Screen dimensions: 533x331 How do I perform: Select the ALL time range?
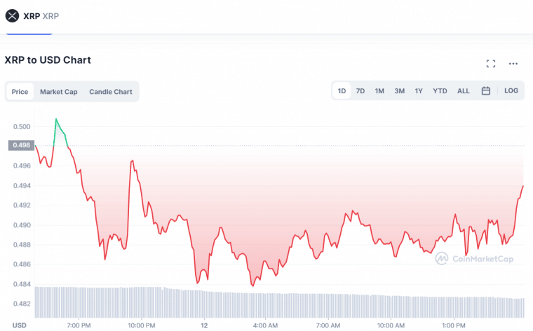[463, 90]
